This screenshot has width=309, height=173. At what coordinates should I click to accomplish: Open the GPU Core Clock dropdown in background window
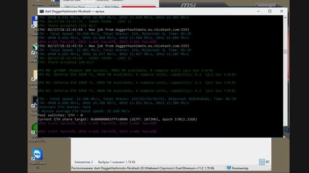(82, 7)
